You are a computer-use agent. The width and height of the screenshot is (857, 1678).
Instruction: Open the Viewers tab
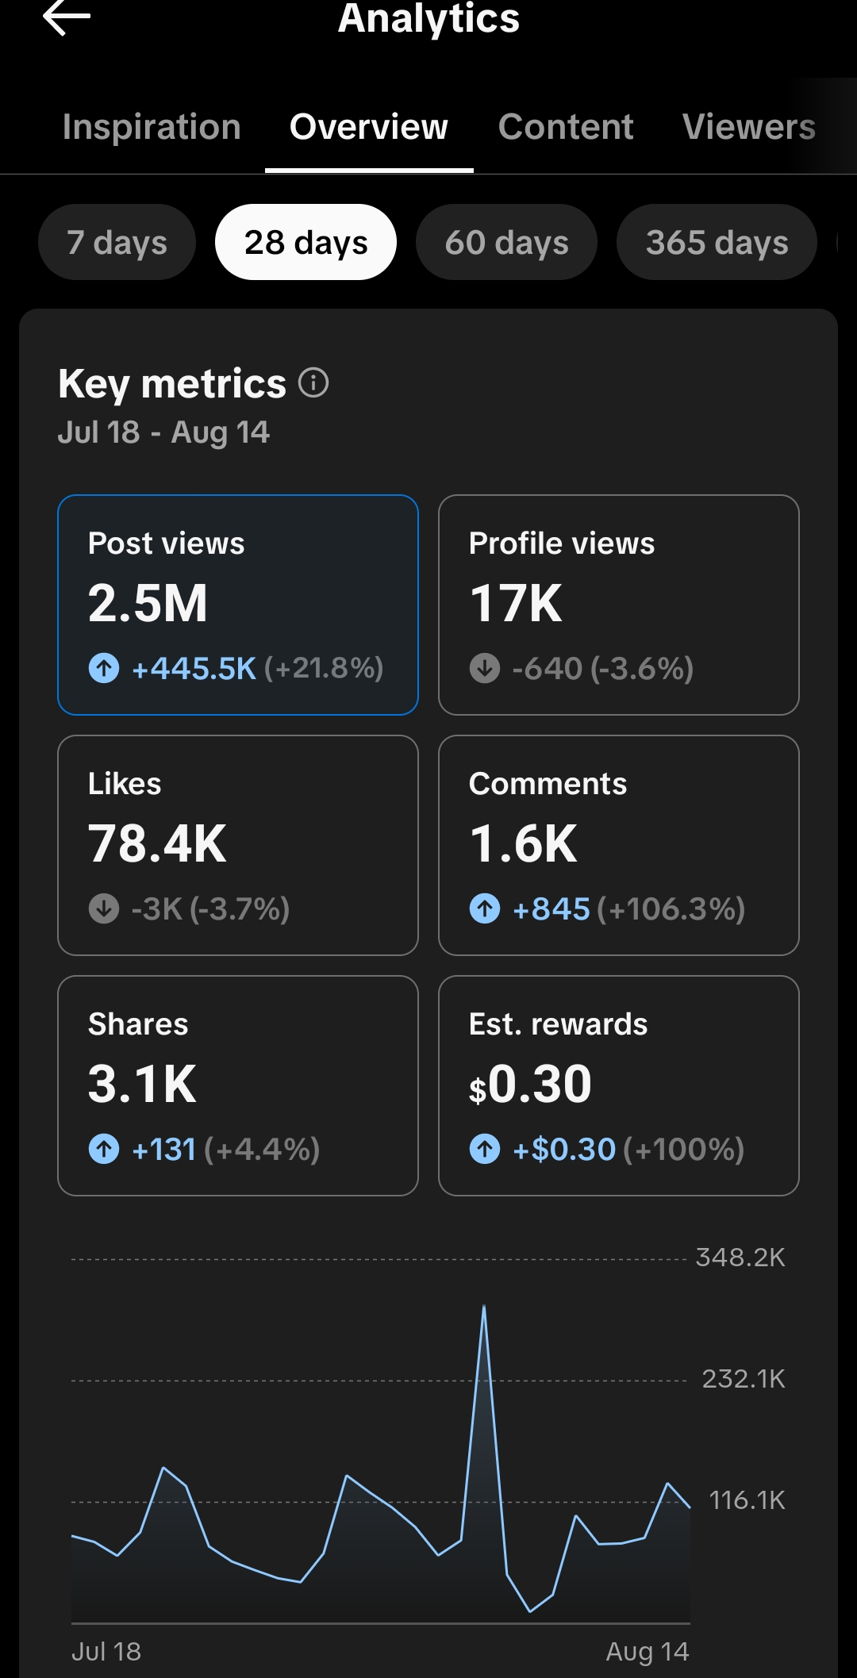pos(749,127)
